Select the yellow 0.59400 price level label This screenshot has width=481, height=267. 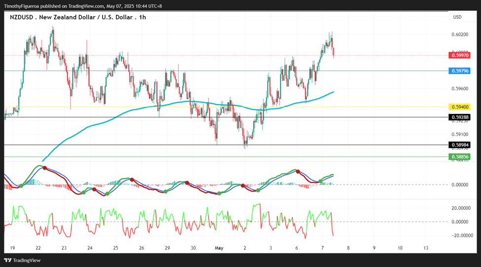pos(459,107)
